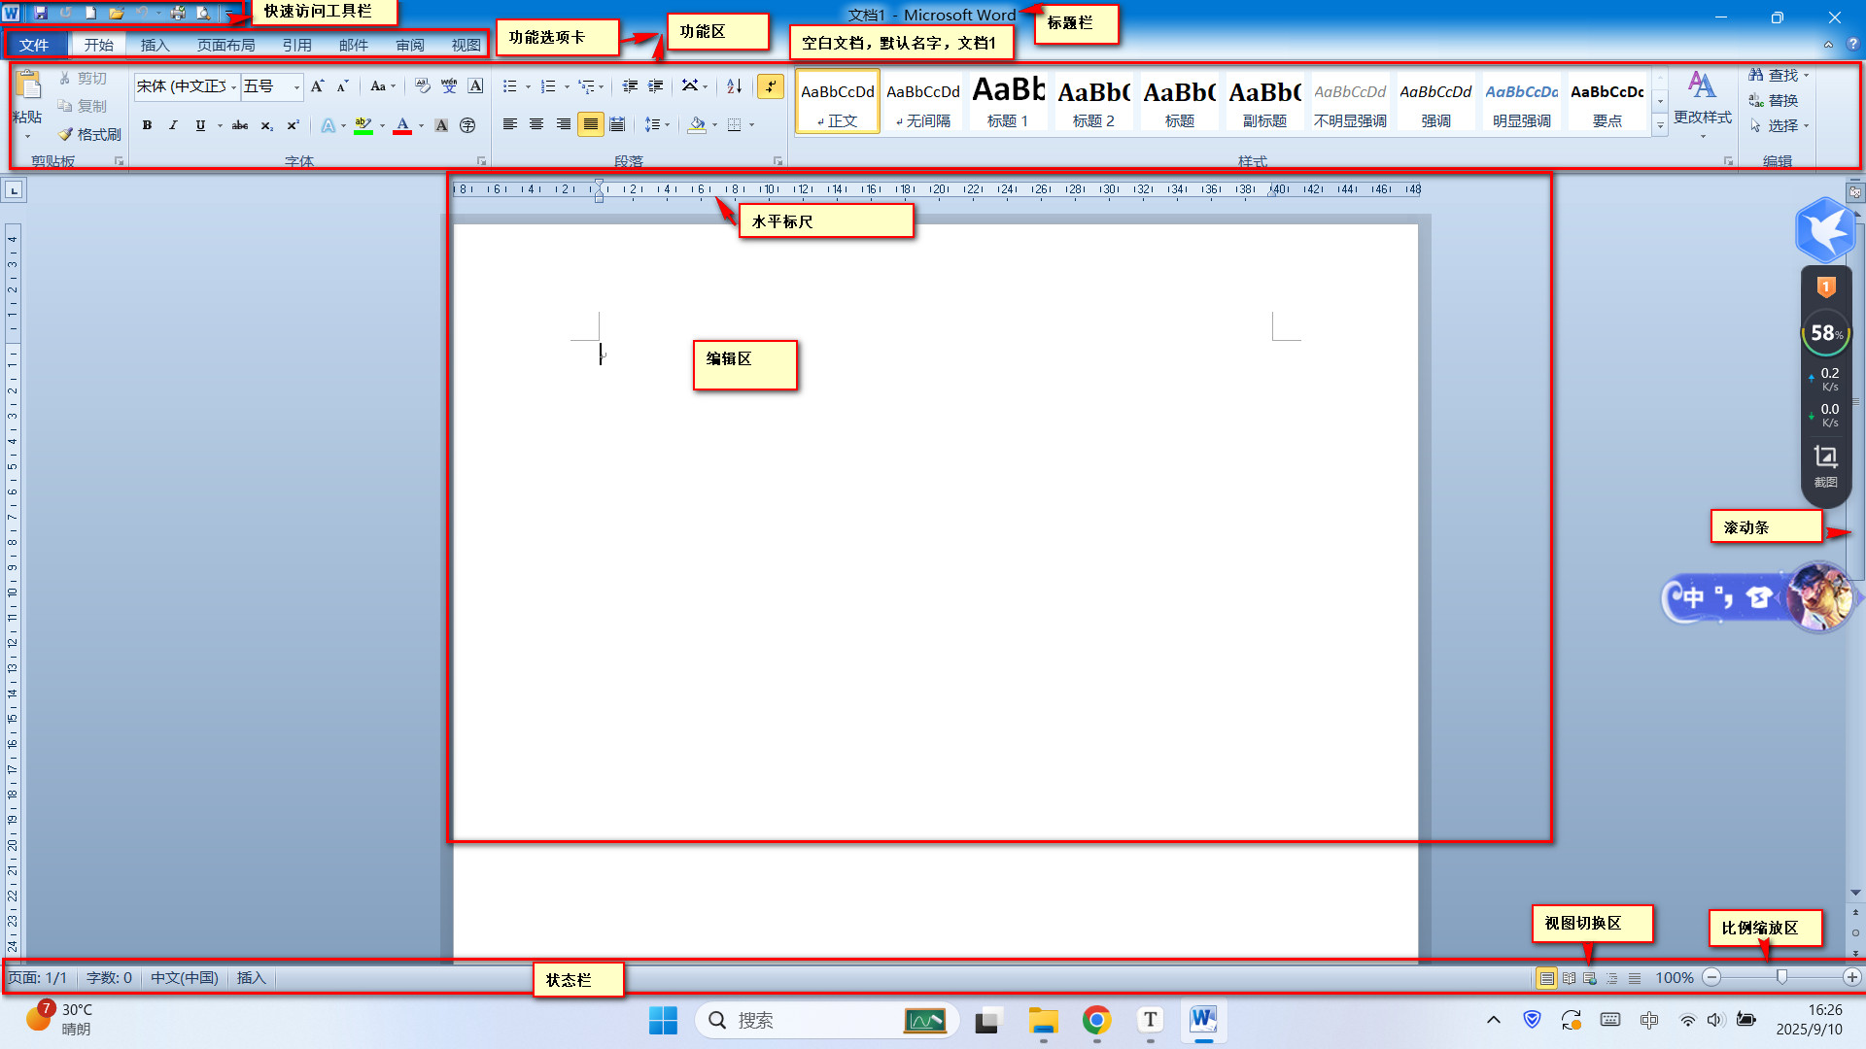Apply strikethrough to text
This screenshot has height=1049, width=1866.
[x=239, y=125]
